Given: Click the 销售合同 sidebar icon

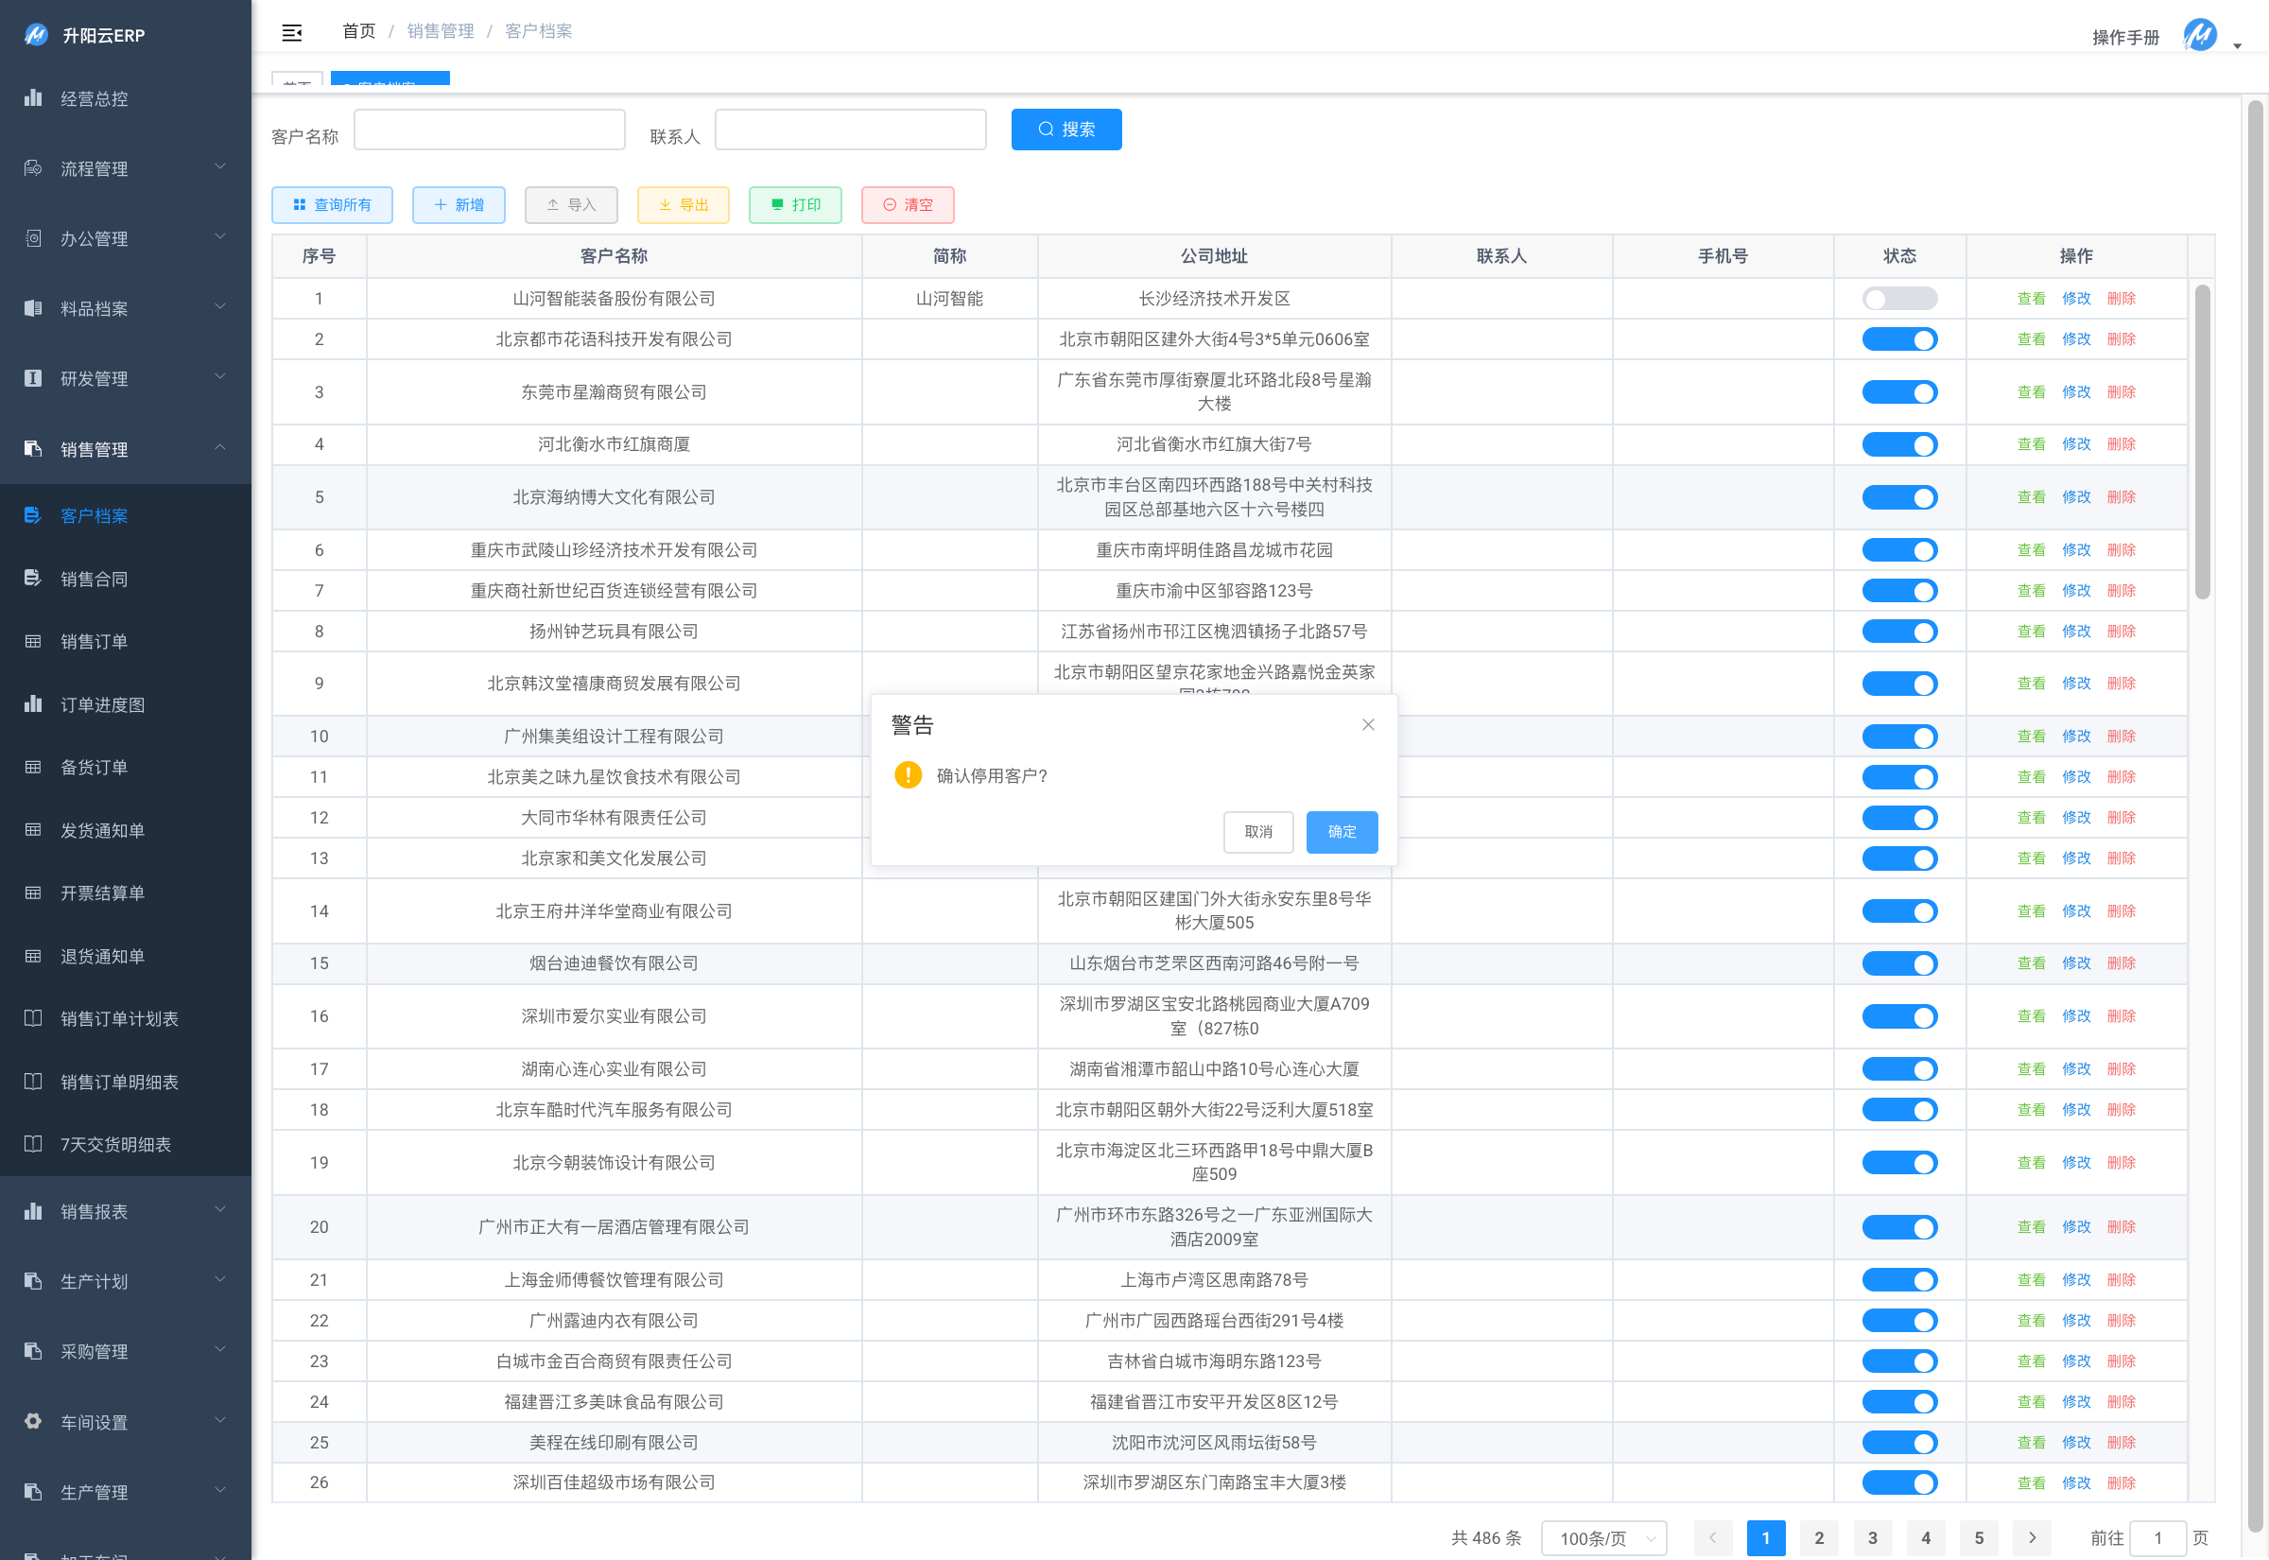Looking at the screenshot, I should tap(33, 578).
